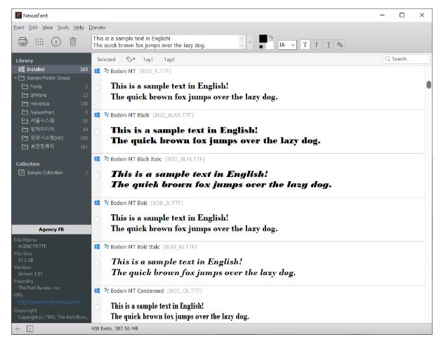The width and height of the screenshot is (441, 344).
Task: Show font properties info icon
Action: pos(56,41)
